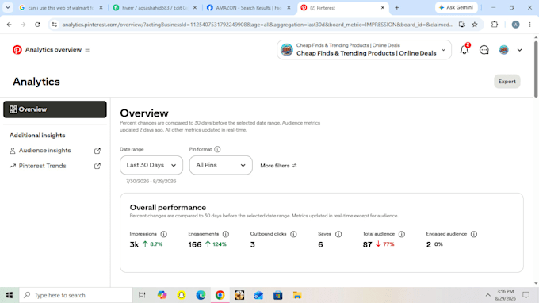539x303 pixels.
Task: Click the Pin format info icon
Action: click(217, 149)
